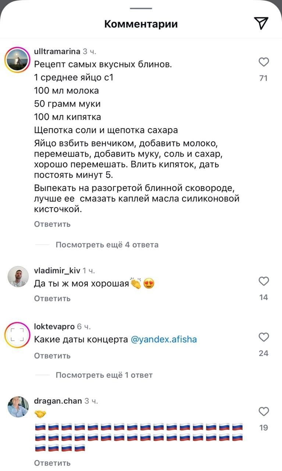Like vladimir_kiv's comment with heart icon
Image resolution: width=282 pixels, height=471 pixels.
(x=264, y=281)
